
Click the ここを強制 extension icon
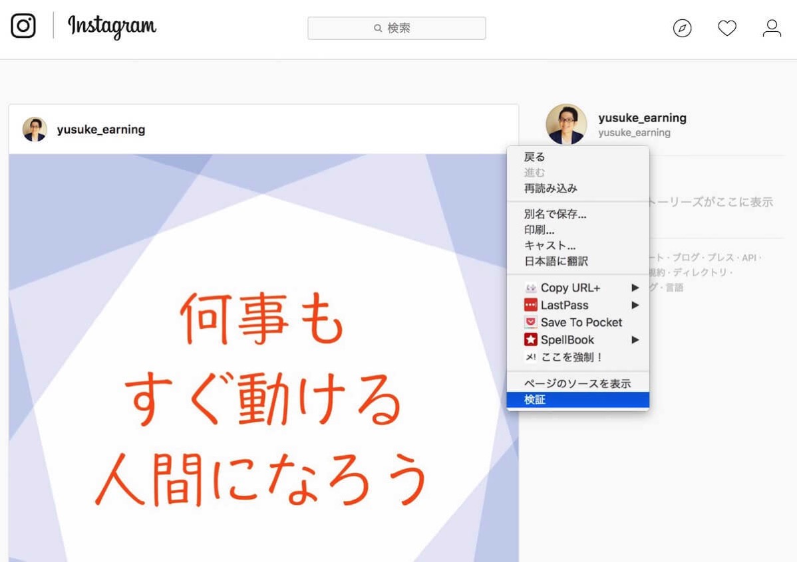pos(530,357)
